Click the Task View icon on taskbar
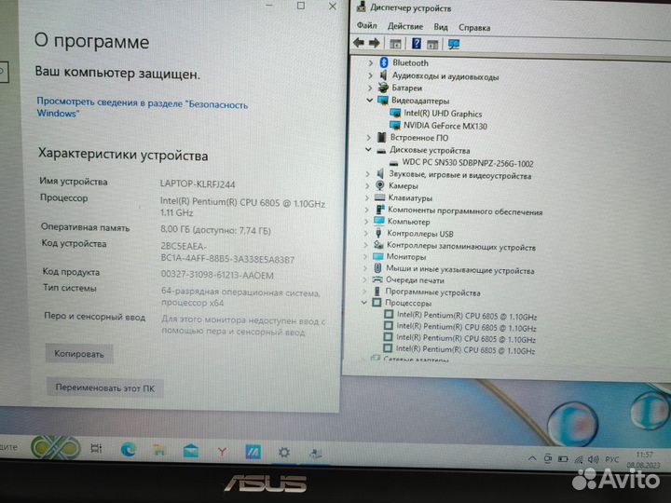The height and width of the screenshot is (503, 671). (96, 449)
